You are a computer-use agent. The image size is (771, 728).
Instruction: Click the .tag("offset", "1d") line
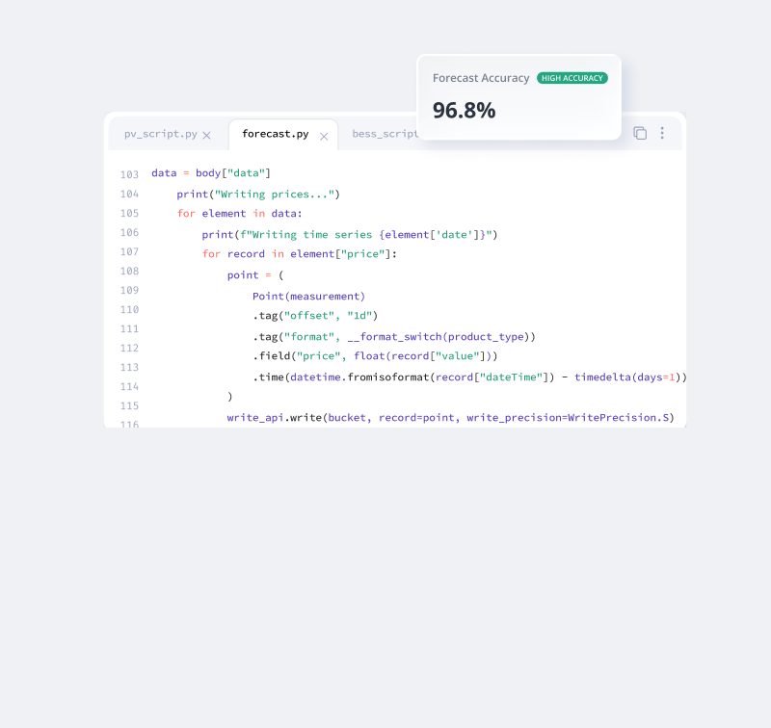pos(315,315)
